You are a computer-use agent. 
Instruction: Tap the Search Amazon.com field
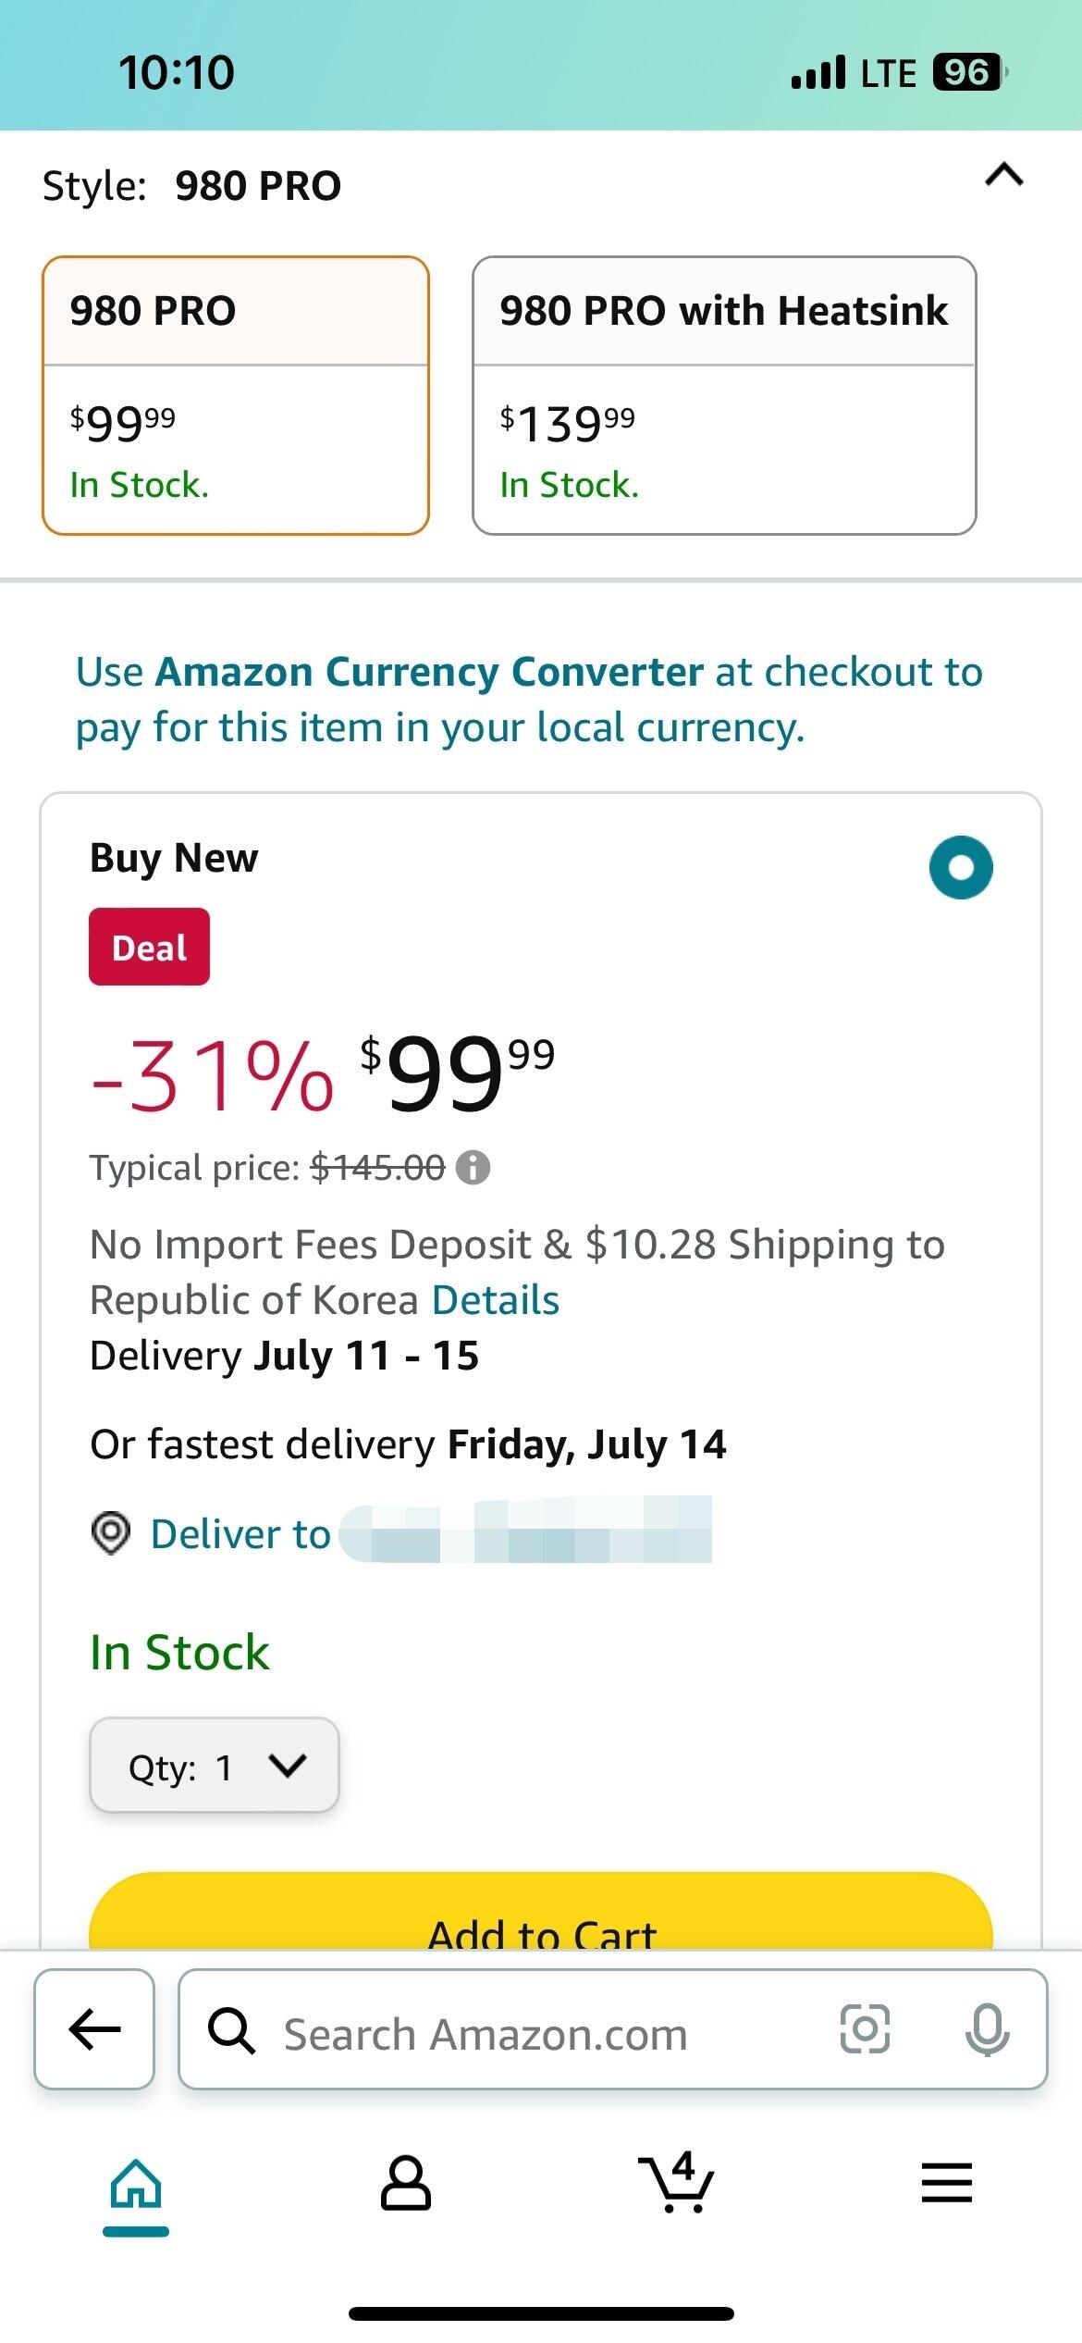[x=536, y=2030]
